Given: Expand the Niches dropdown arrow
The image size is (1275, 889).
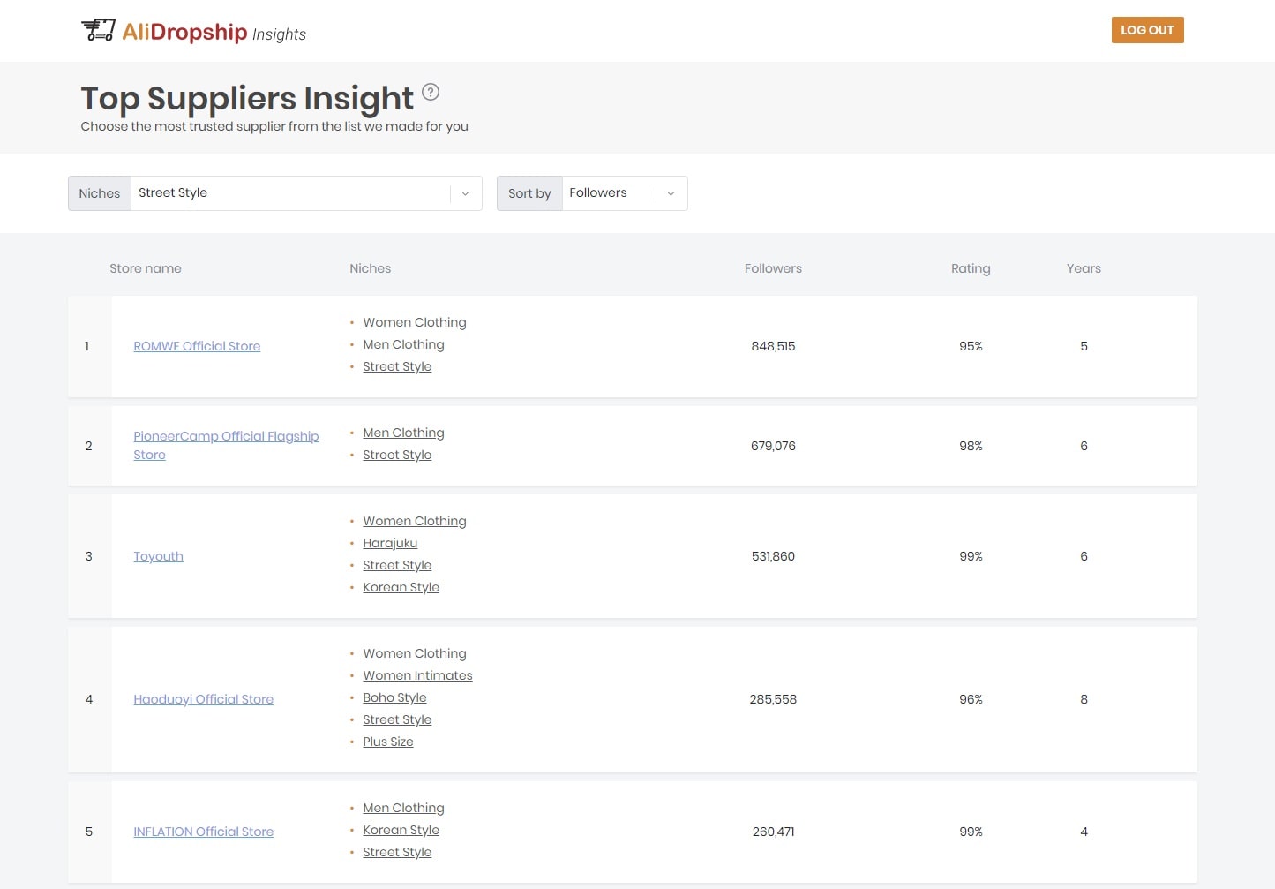Looking at the screenshot, I should point(465,193).
